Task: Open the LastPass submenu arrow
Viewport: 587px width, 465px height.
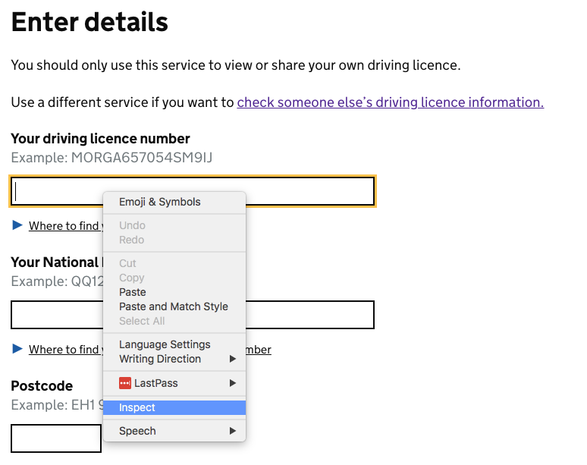Action: (233, 383)
